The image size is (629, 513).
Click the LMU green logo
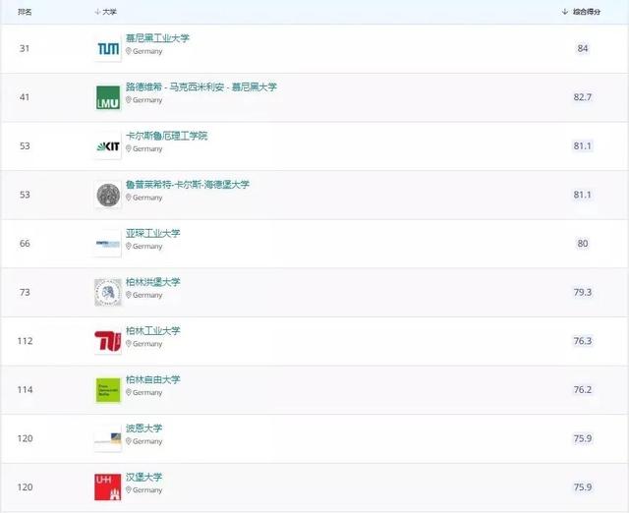pyautogui.click(x=107, y=97)
